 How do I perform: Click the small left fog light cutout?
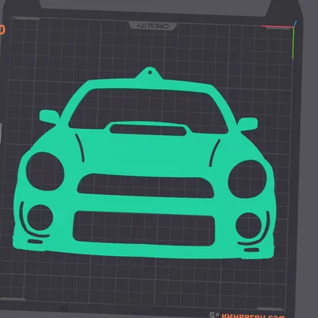[40, 217]
